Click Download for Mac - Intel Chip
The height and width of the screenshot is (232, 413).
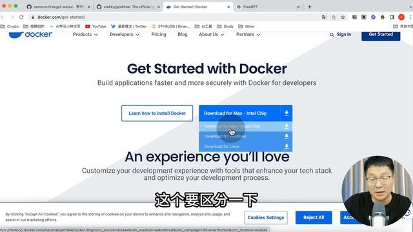point(239,113)
